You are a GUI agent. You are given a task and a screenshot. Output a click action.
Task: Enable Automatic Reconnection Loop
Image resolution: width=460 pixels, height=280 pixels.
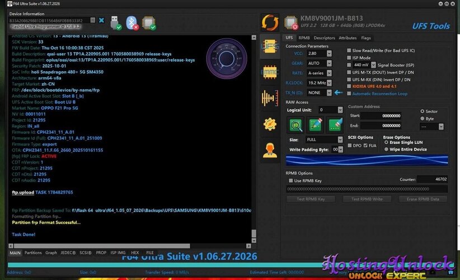pyautogui.click(x=349, y=94)
